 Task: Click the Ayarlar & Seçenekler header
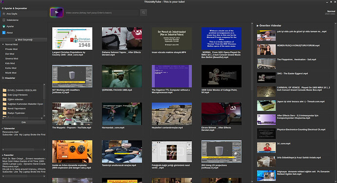[x=15, y=8]
